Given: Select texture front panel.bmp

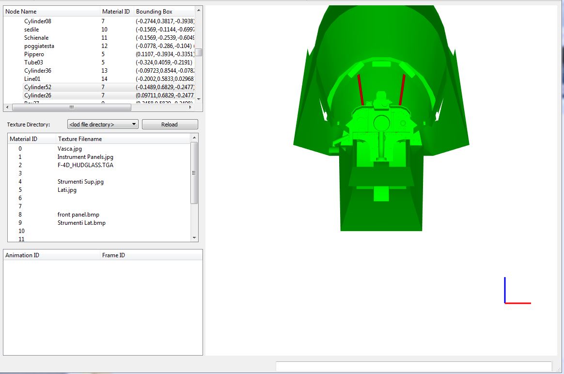Looking at the screenshot, I should coord(78,215).
